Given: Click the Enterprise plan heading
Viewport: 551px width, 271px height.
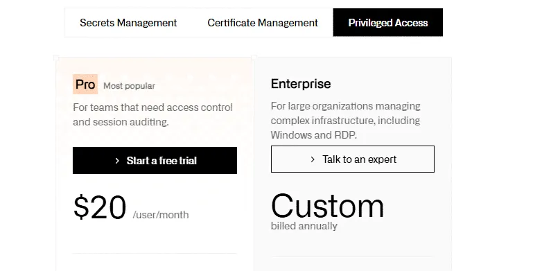Looking at the screenshot, I should tap(301, 84).
